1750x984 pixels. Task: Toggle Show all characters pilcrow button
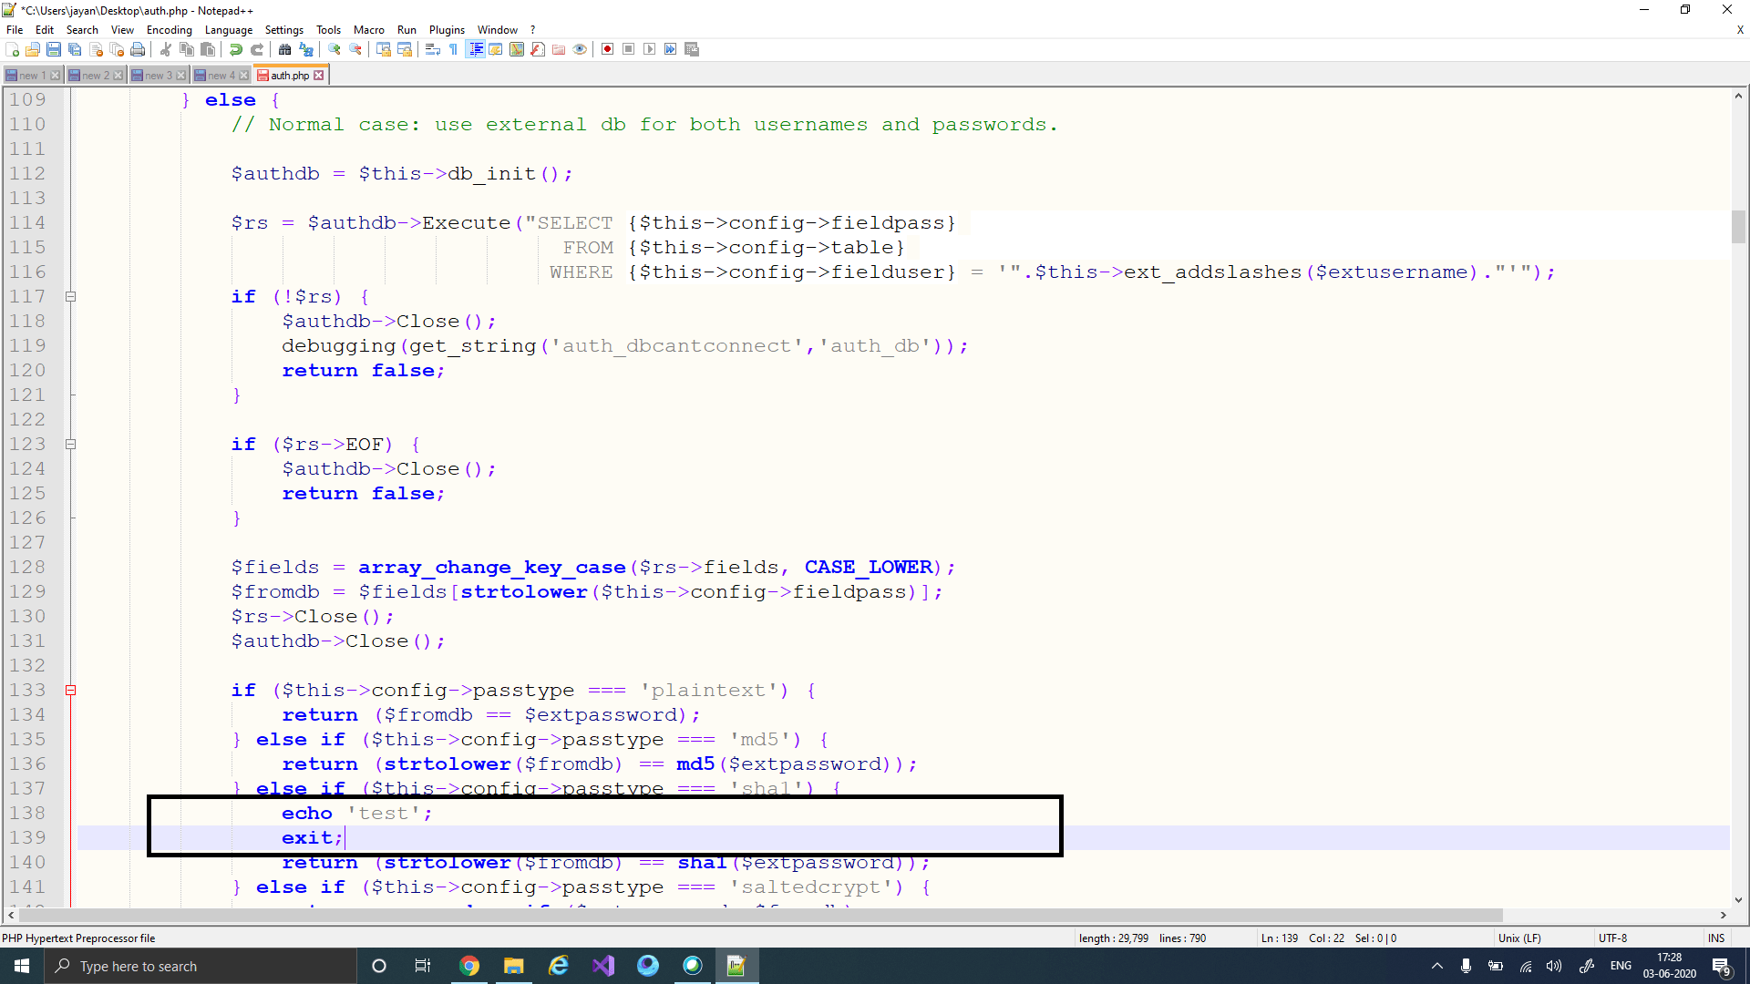[454, 49]
